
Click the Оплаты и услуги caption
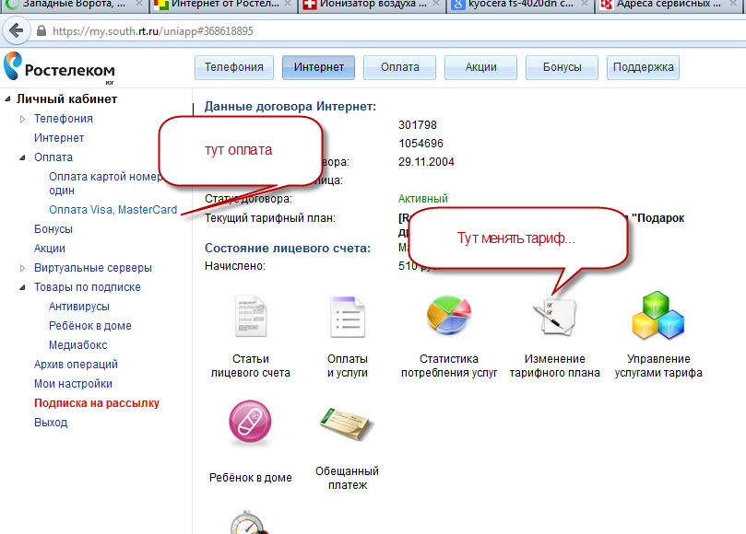click(x=348, y=366)
